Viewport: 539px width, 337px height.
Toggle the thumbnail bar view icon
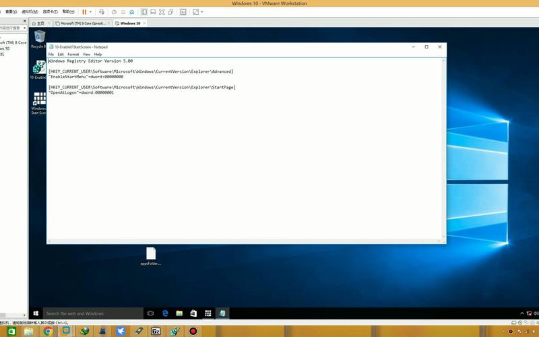[x=153, y=11]
